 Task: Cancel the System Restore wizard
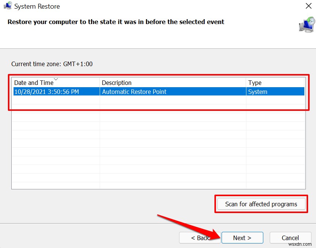point(290,238)
